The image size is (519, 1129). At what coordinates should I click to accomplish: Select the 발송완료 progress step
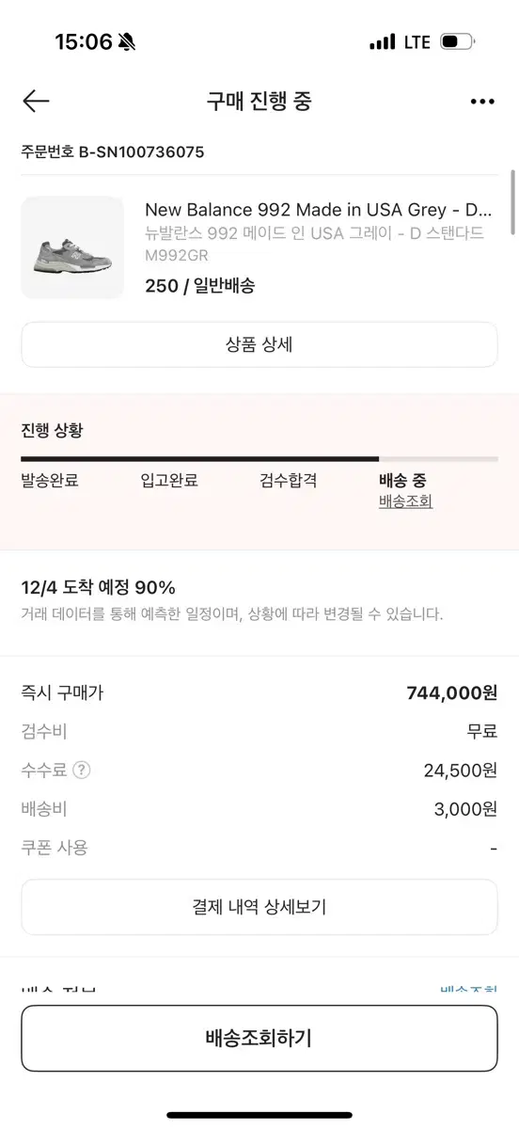click(x=50, y=480)
